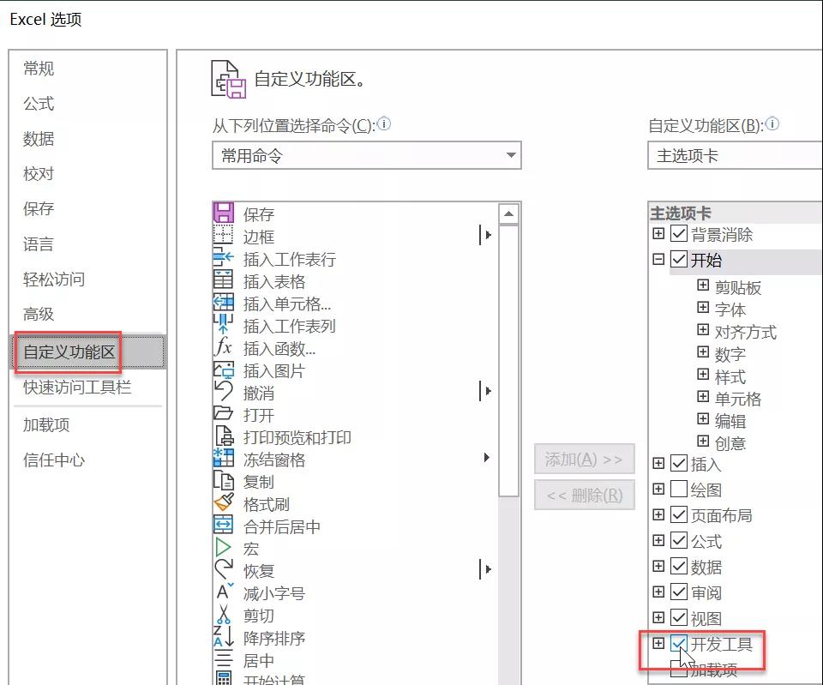
Task: Select the 格式刷 (Format Painter) brush icon
Action: click(x=223, y=504)
